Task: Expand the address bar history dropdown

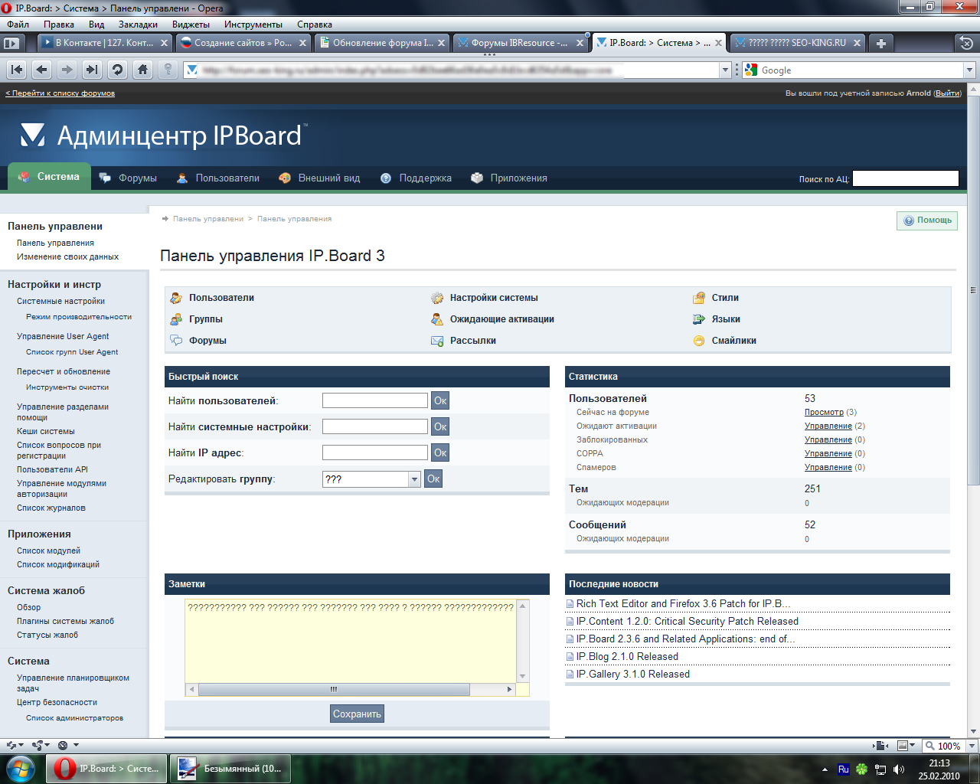Action: [x=725, y=70]
